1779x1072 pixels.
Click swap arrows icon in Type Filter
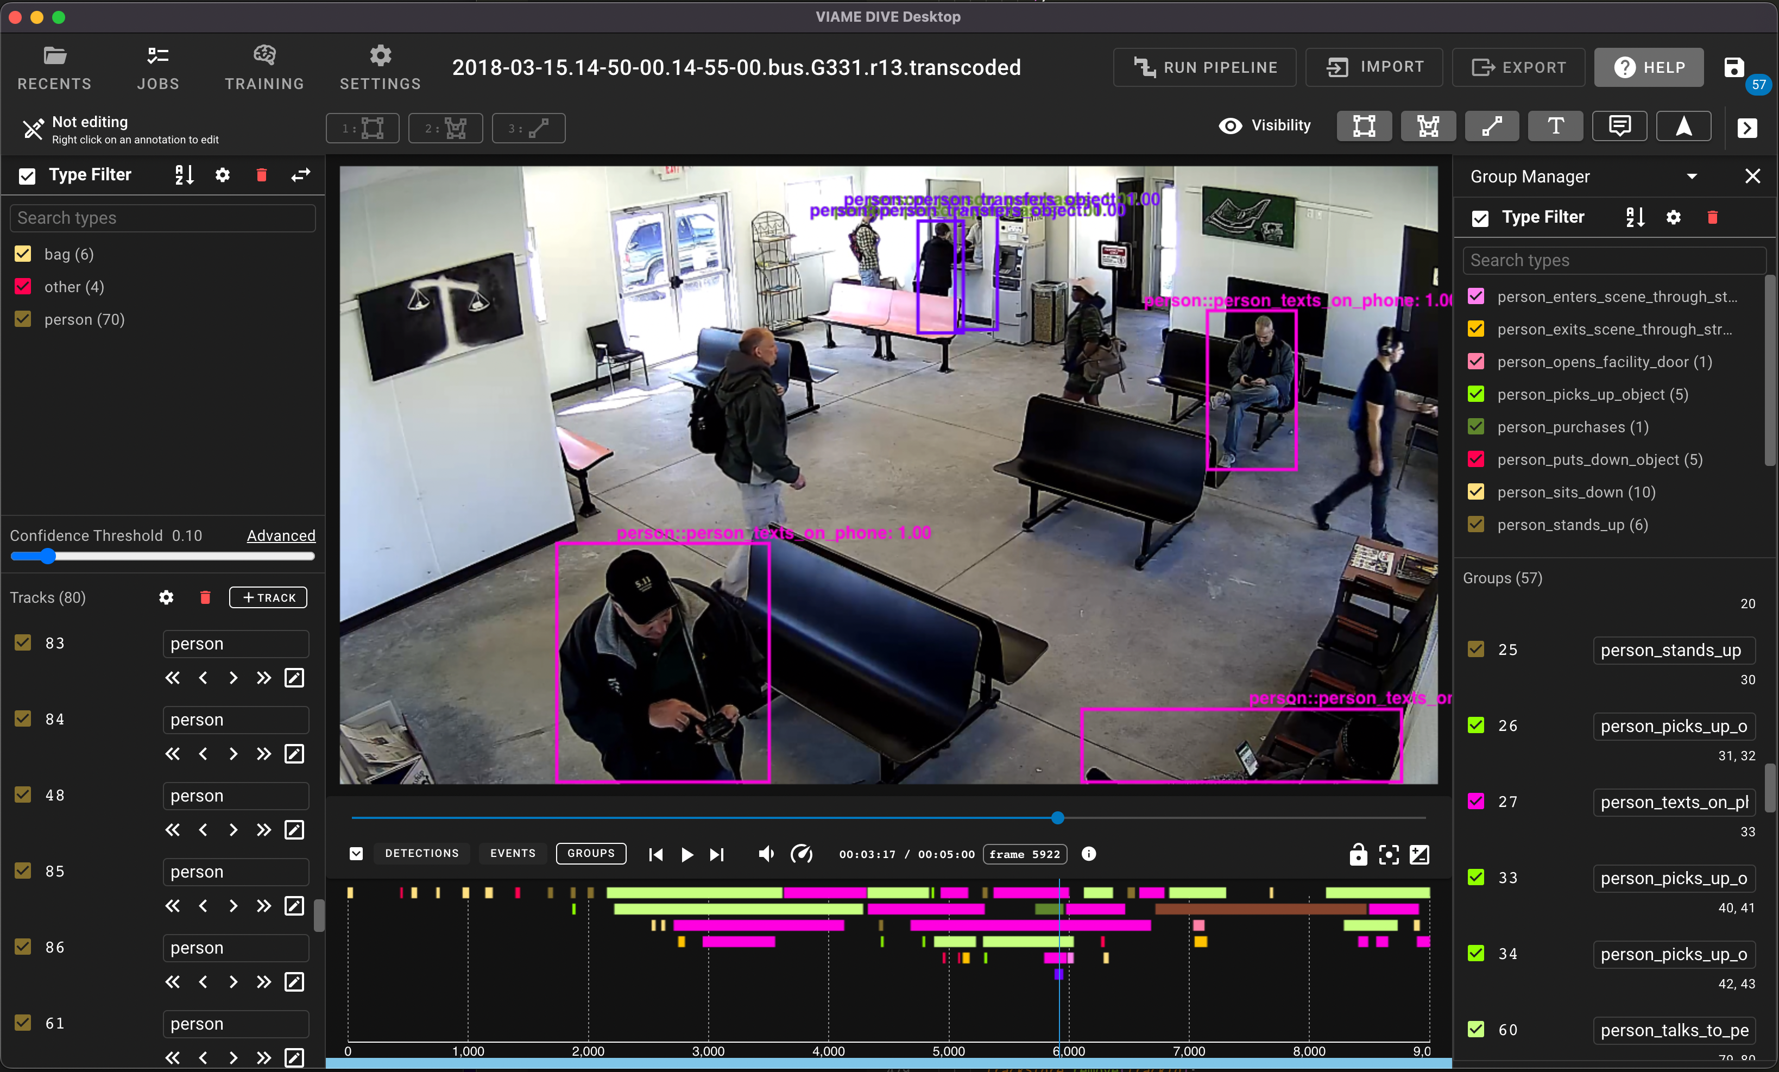pyautogui.click(x=300, y=175)
